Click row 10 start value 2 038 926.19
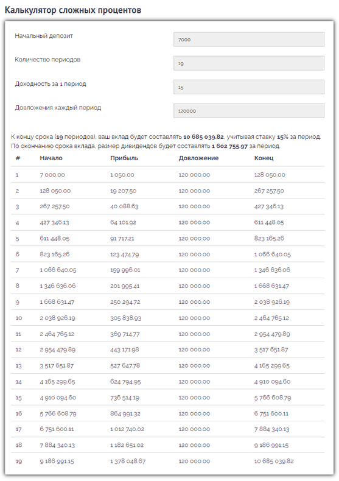339x481 pixels. coord(57,318)
